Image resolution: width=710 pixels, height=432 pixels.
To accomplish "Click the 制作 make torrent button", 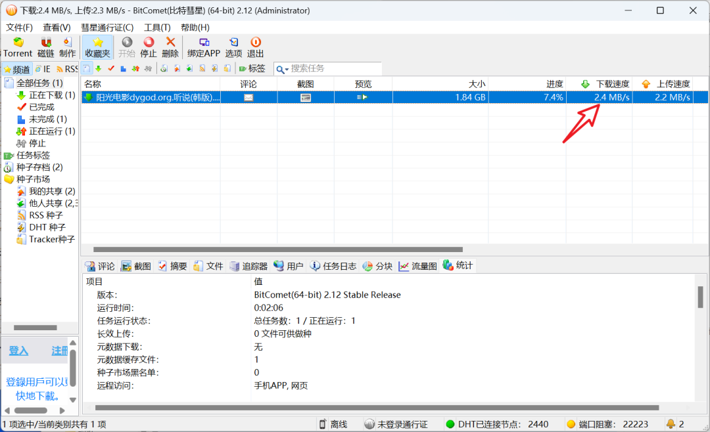I will (x=68, y=47).
